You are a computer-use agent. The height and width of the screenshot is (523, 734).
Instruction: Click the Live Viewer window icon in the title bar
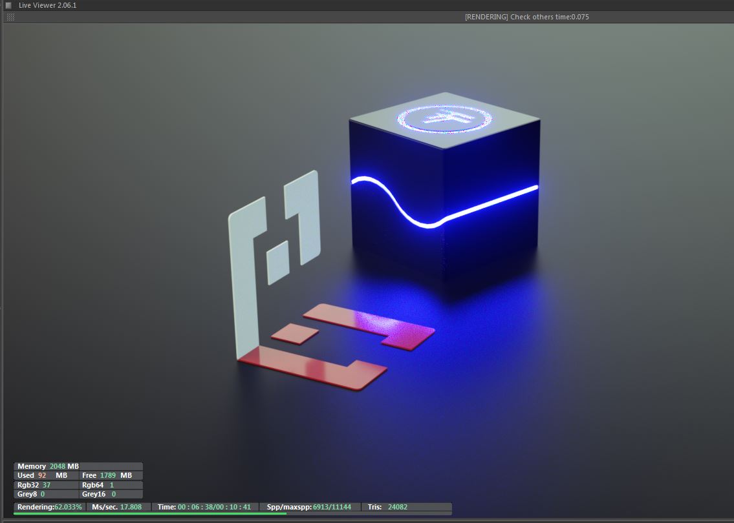point(8,5)
